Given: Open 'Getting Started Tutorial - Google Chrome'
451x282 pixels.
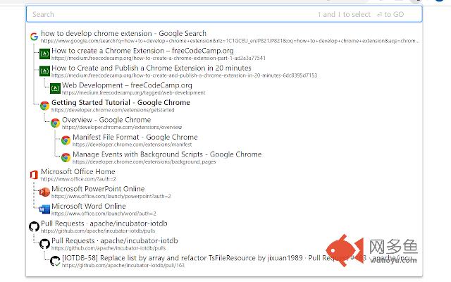Looking at the screenshot, I should point(121,102).
